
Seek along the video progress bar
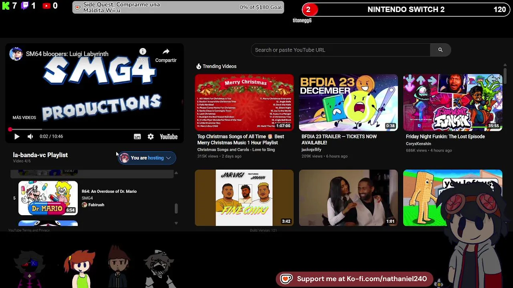point(95,130)
